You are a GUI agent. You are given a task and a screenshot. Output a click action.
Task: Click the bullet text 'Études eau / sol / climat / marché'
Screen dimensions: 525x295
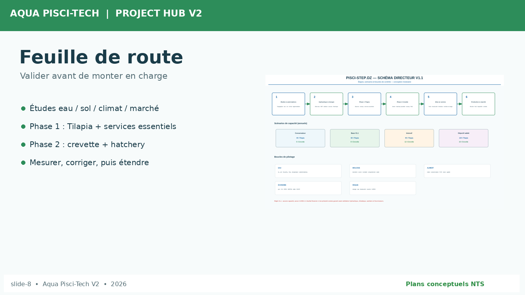coord(94,108)
